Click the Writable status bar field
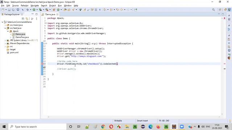This screenshot has width=232, height=130. [118, 121]
